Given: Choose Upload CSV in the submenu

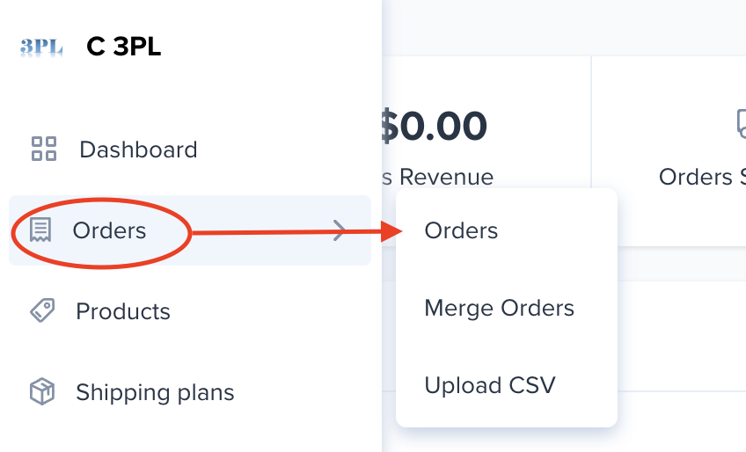Looking at the screenshot, I should (490, 385).
